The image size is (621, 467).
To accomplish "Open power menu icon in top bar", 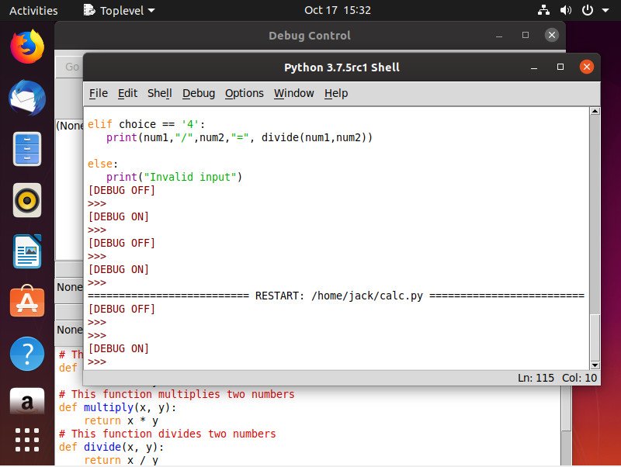I will 588,10.
